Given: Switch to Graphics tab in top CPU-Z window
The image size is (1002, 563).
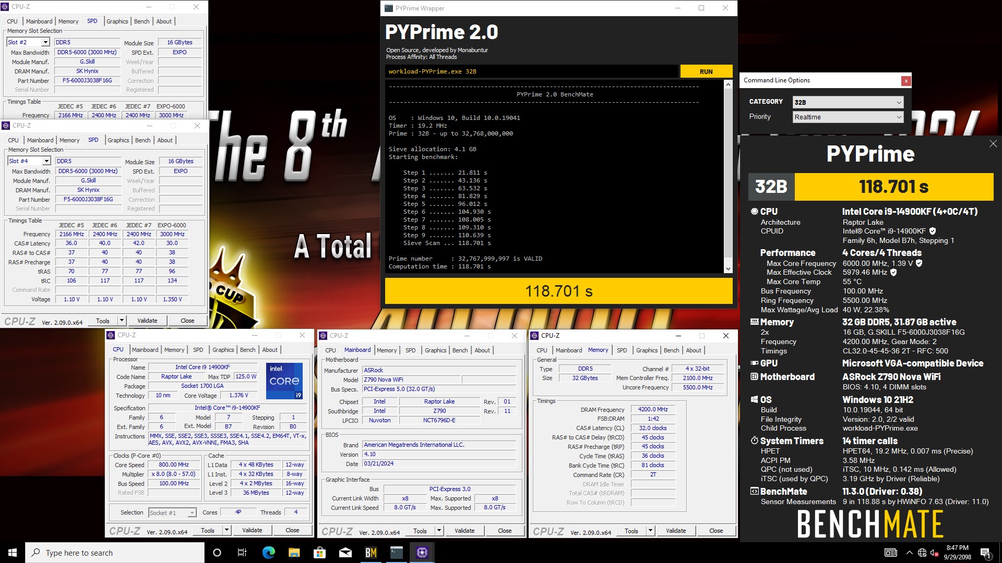Looking at the screenshot, I should click(117, 21).
